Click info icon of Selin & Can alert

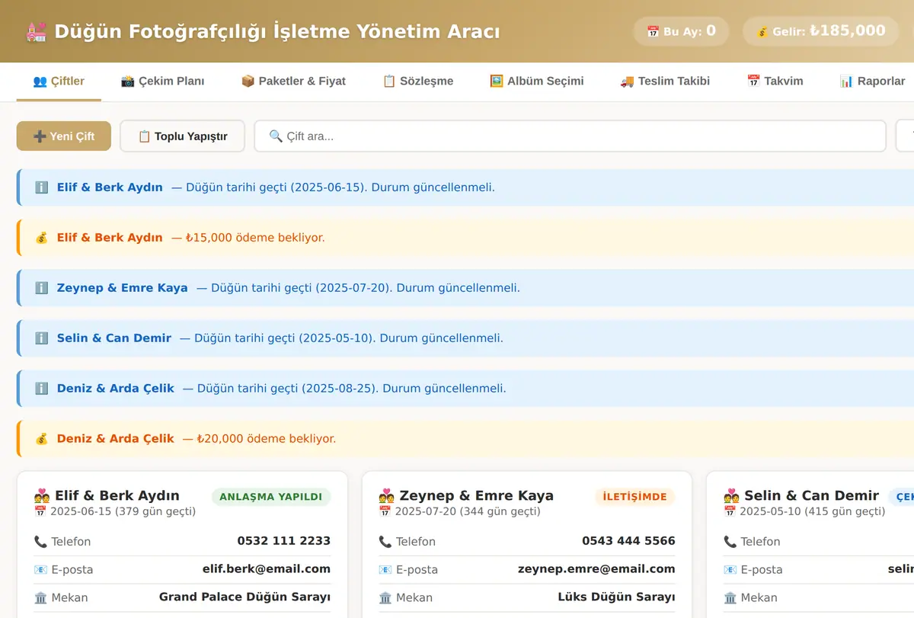click(x=42, y=338)
